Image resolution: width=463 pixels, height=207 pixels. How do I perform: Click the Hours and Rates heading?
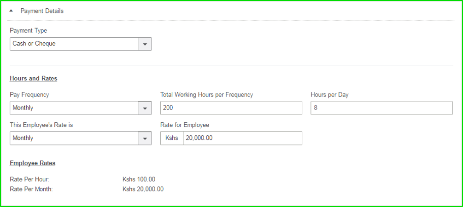tap(33, 79)
